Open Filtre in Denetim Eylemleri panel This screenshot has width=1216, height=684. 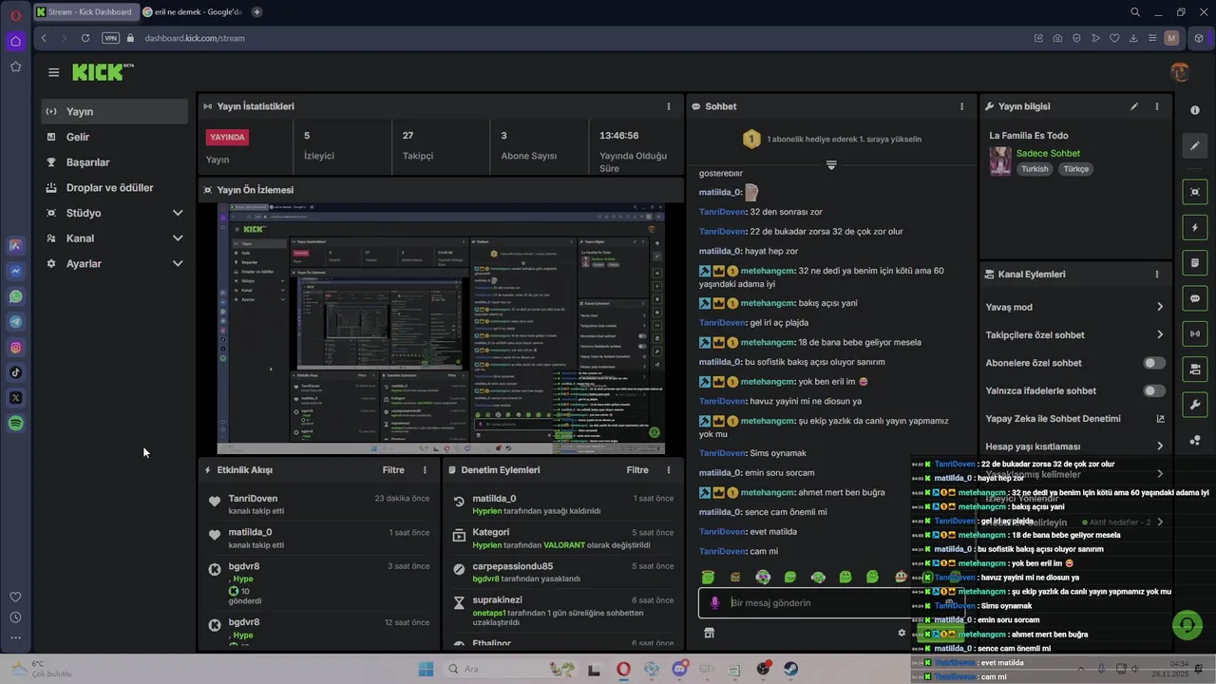[637, 469]
